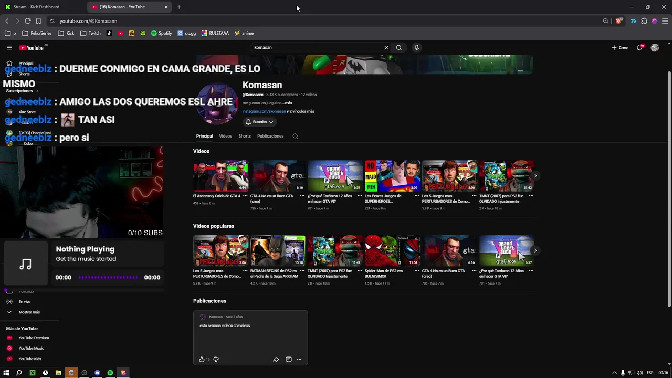The width and height of the screenshot is (672, 378).
Task: Share the Komasan community post
Action: 276,360
